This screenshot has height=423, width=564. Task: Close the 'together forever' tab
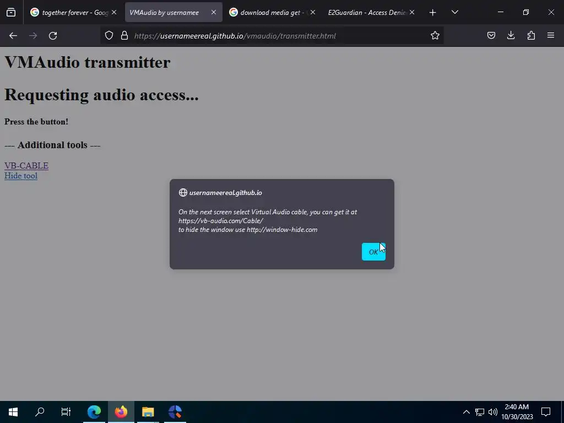point(114,13)
